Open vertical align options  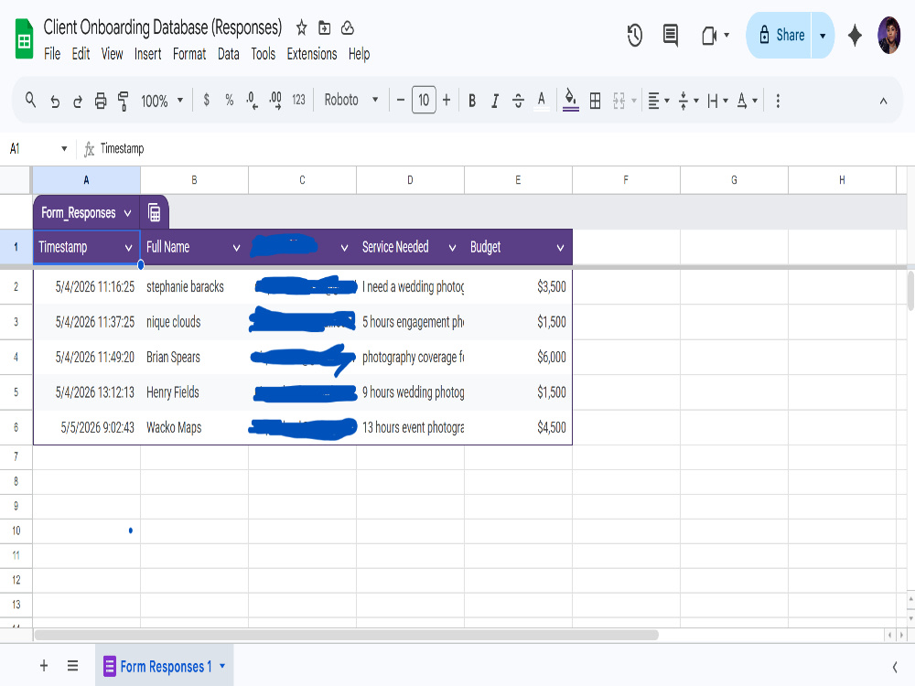pos(689,101)
